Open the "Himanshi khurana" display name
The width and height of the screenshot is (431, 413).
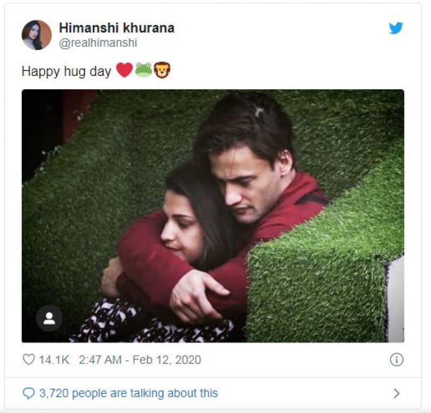tap(116, 28)
